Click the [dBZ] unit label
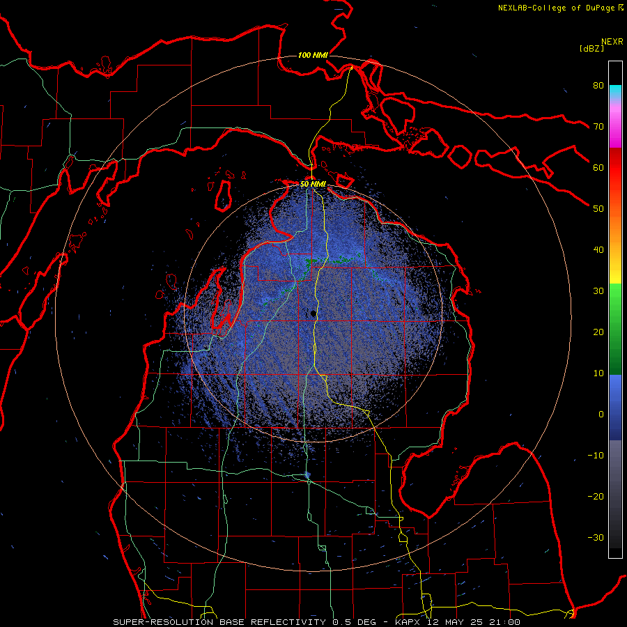The width and height of the screenshot is (627, 627). point(591,48)
